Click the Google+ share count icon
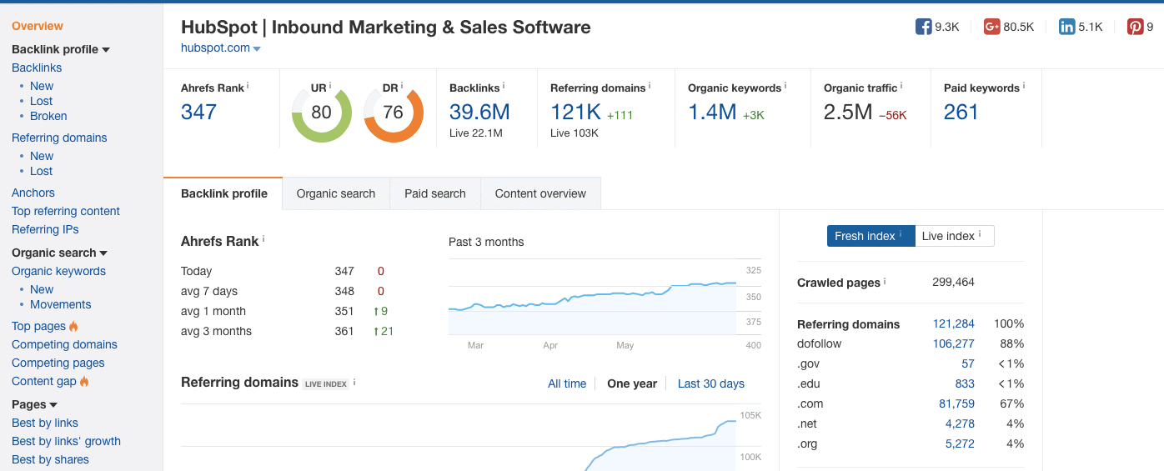Image resolution: width=1164 pixels, height=471 pixels. [x=991, y=27]
